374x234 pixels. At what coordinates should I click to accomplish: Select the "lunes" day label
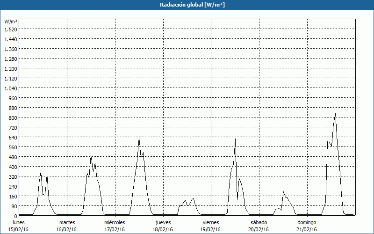coord(19,222)
